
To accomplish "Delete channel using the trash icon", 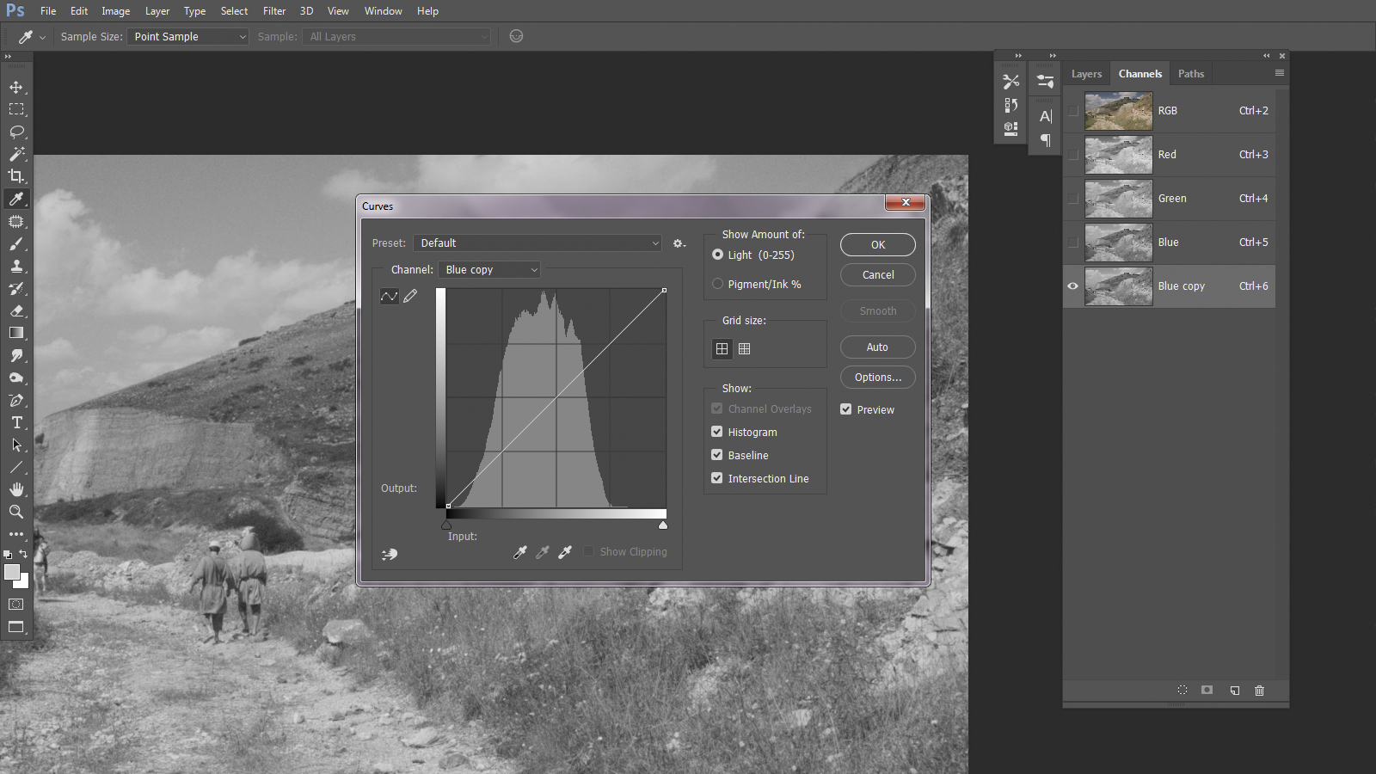I will 1259,691.
